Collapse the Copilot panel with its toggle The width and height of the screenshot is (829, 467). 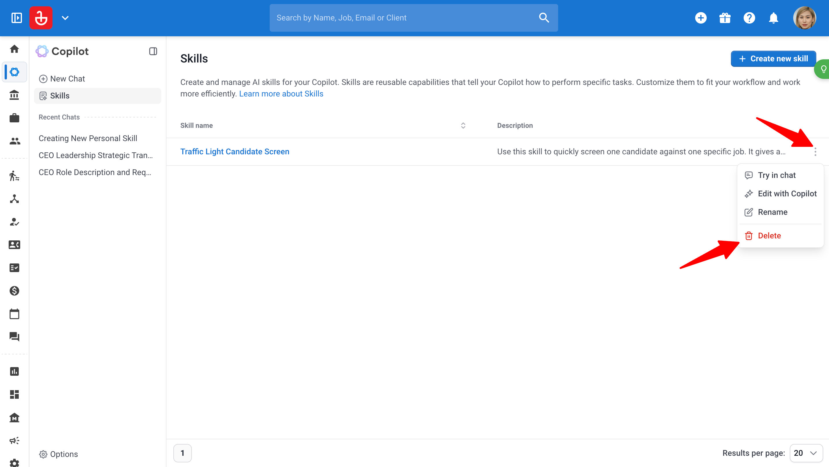[153, 51]
